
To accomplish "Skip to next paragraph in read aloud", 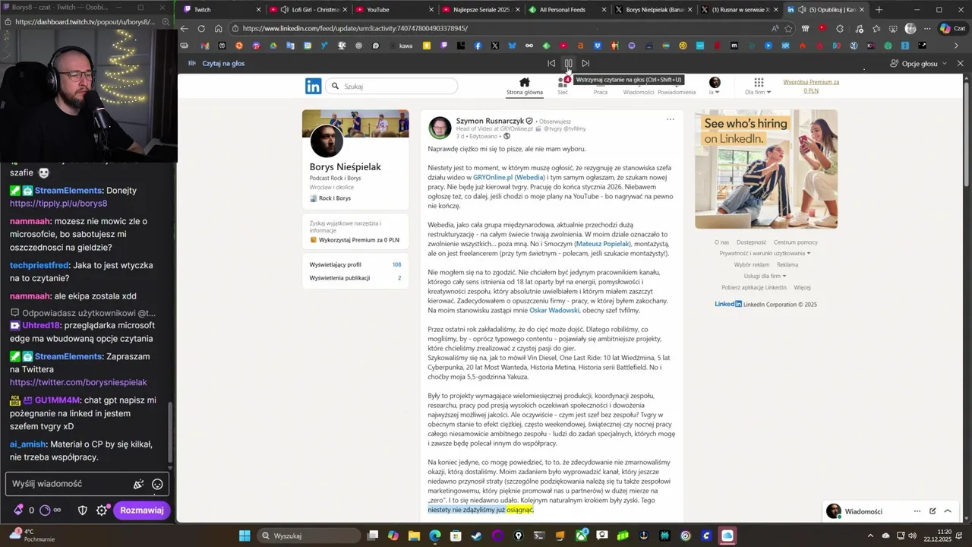I will [585, 63].
